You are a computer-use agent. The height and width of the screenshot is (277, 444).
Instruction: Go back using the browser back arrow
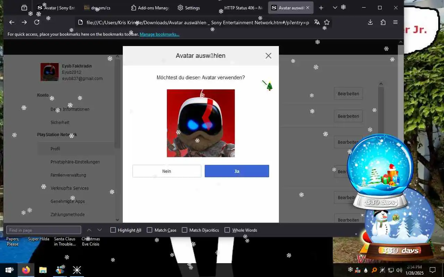(x=12, y=22)
